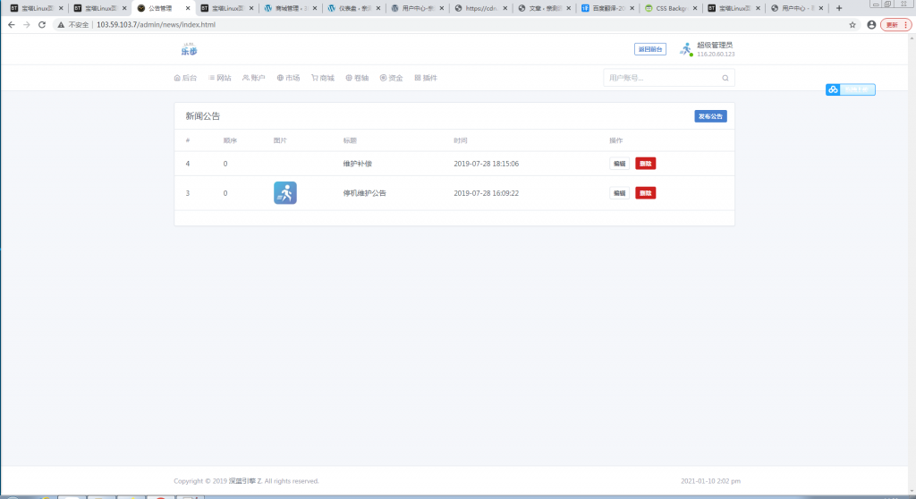The image size is (916, 499).
Task: Delete the 停机维护公告 notice
Action: (x=645, y=193)
